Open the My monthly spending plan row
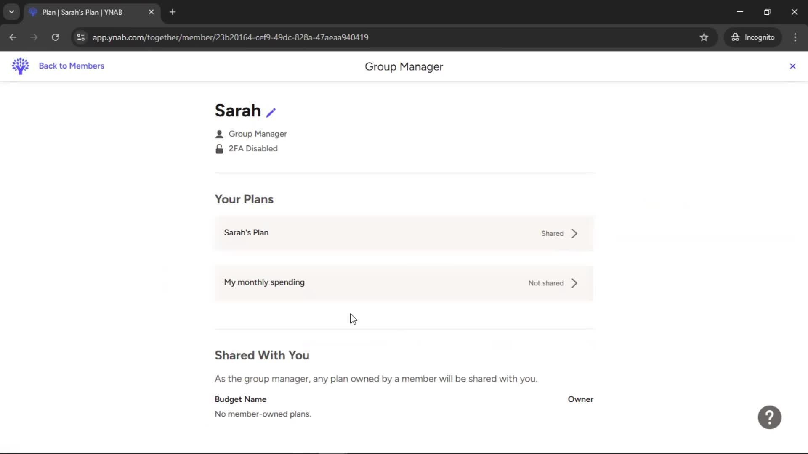The height and width of the screenshot is (454, 808). coord(404,283)
